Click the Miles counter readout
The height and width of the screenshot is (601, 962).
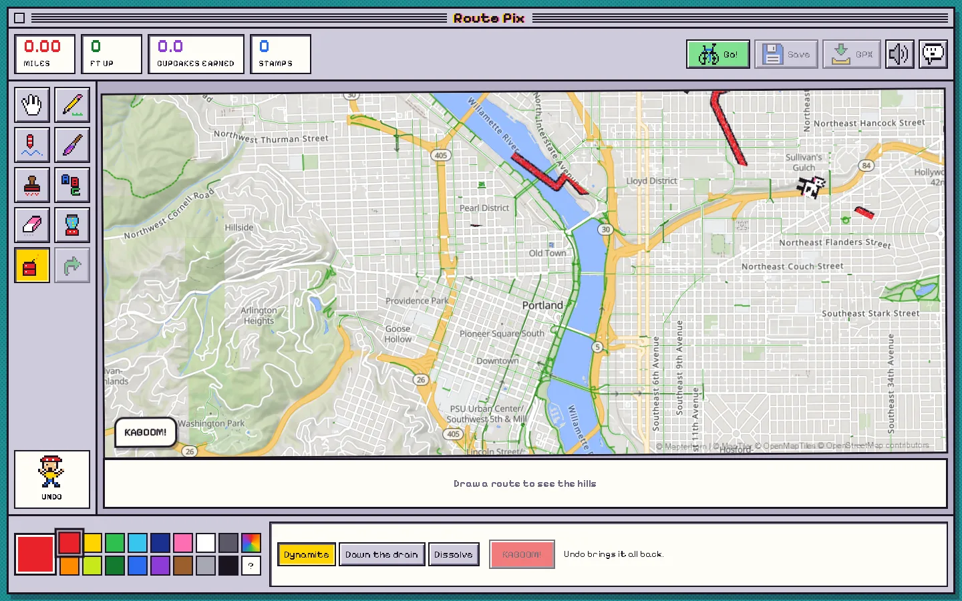tap(45, 54)
